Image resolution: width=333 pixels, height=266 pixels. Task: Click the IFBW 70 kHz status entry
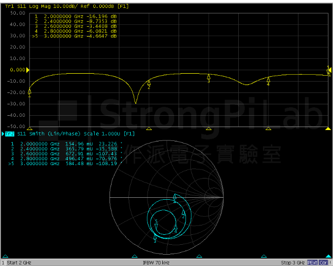[156, 263]
